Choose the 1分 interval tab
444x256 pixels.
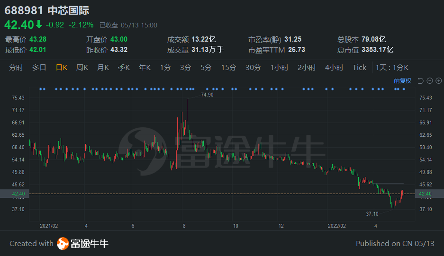pos(165,68)
